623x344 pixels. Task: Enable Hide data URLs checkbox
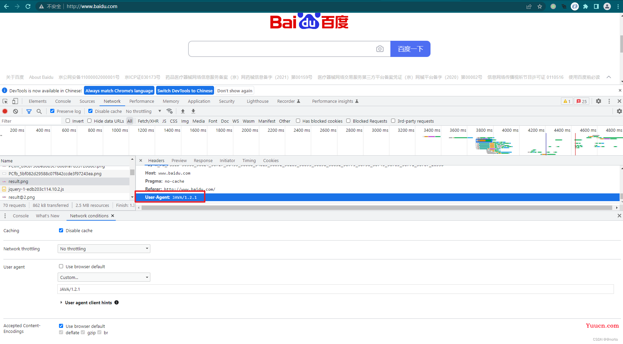89,121
